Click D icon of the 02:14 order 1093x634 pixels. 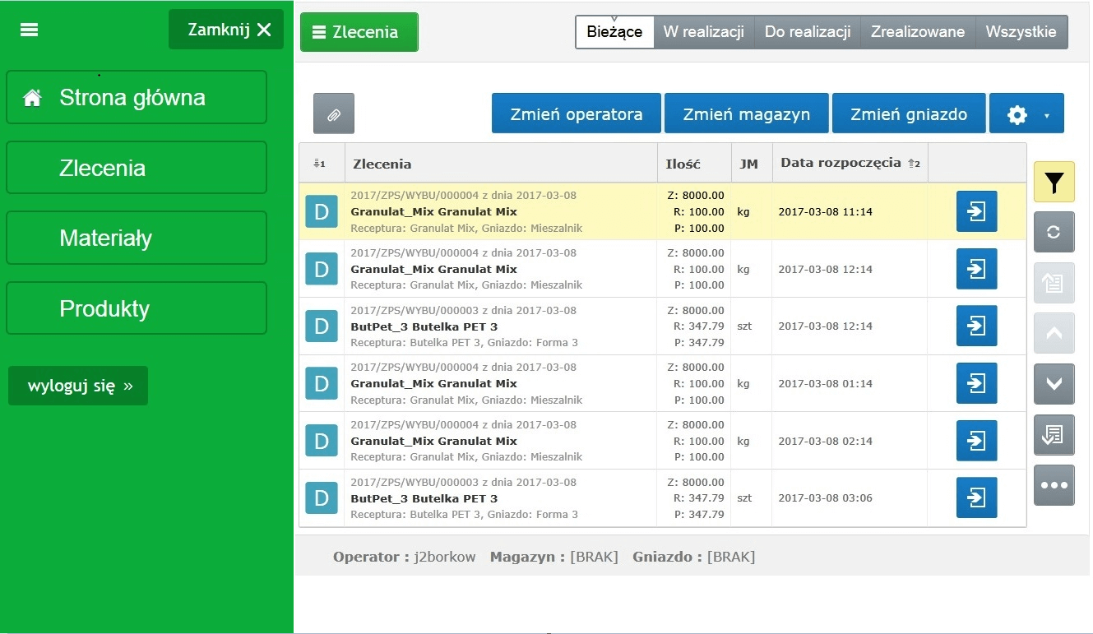[x=322, y=441]
